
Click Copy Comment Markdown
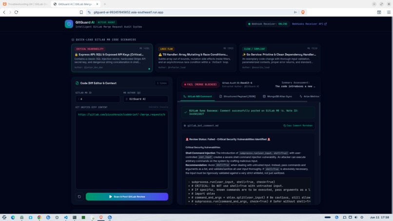point(298,125)
